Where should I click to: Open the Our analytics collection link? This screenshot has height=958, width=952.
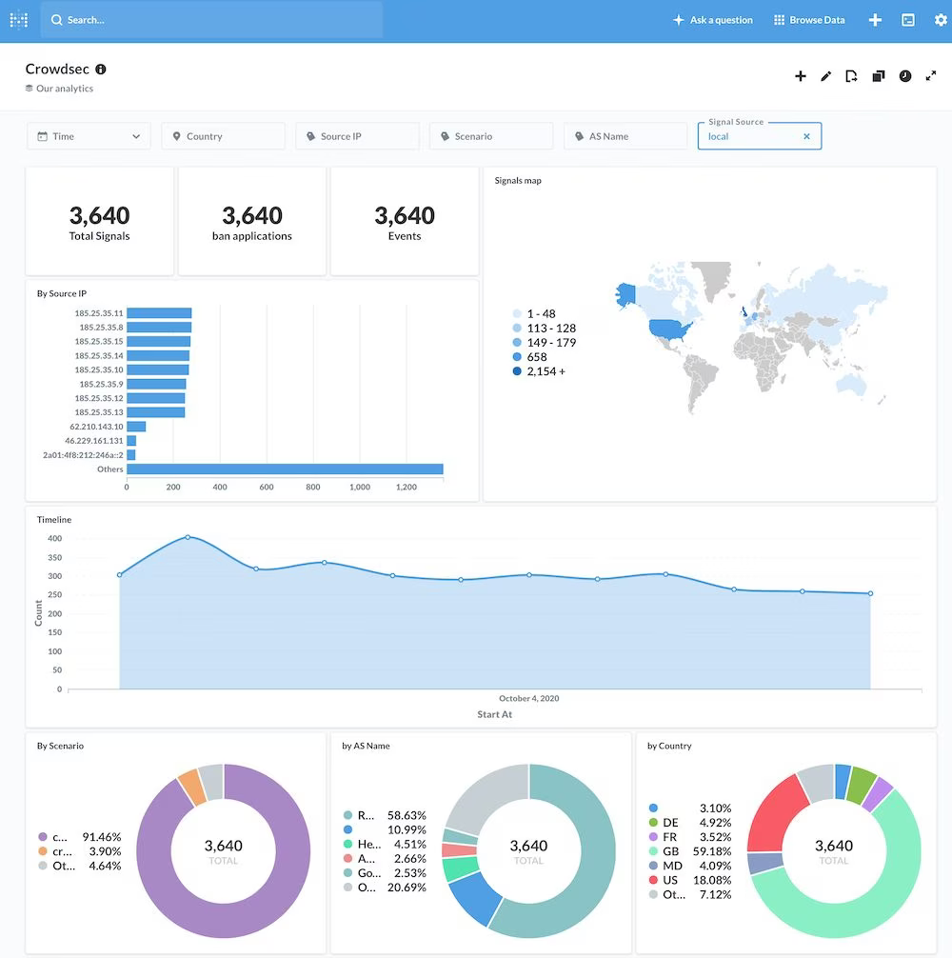[59, 88]
